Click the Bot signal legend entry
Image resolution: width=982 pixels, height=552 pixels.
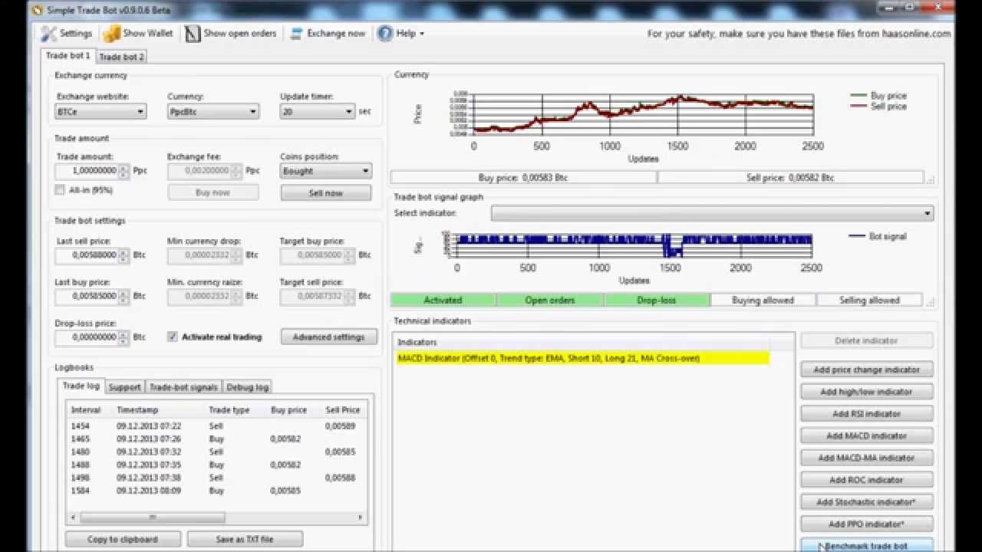(x=878, y=236)
